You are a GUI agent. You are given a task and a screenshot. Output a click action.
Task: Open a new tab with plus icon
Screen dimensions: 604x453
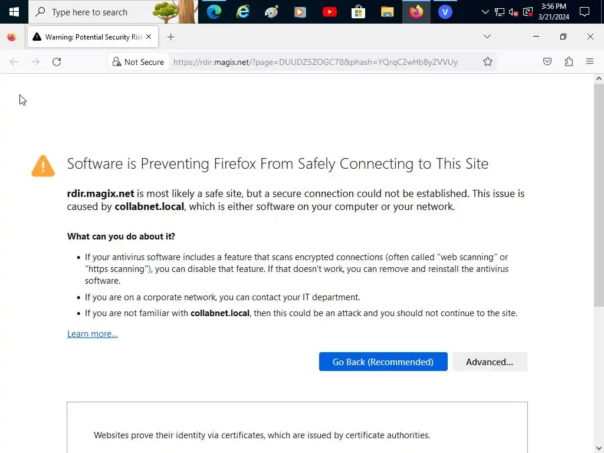[x=170, y=37]
